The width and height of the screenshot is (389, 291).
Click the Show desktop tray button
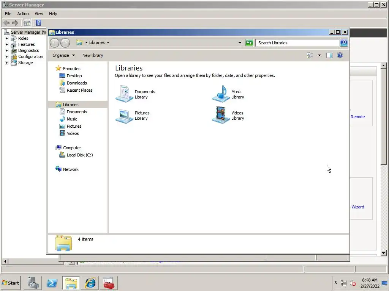coord(385,283)
